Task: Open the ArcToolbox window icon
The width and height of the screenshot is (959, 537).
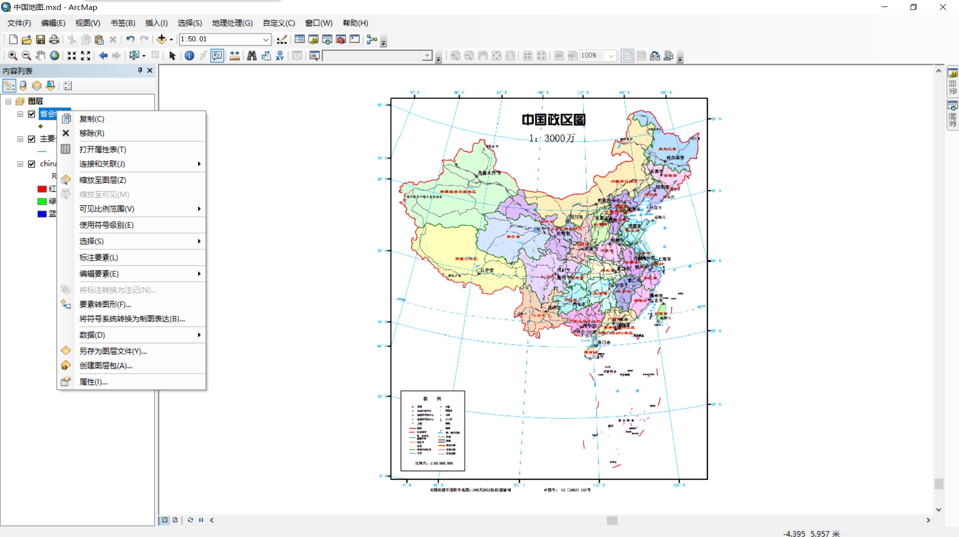Action: (341, 39)
